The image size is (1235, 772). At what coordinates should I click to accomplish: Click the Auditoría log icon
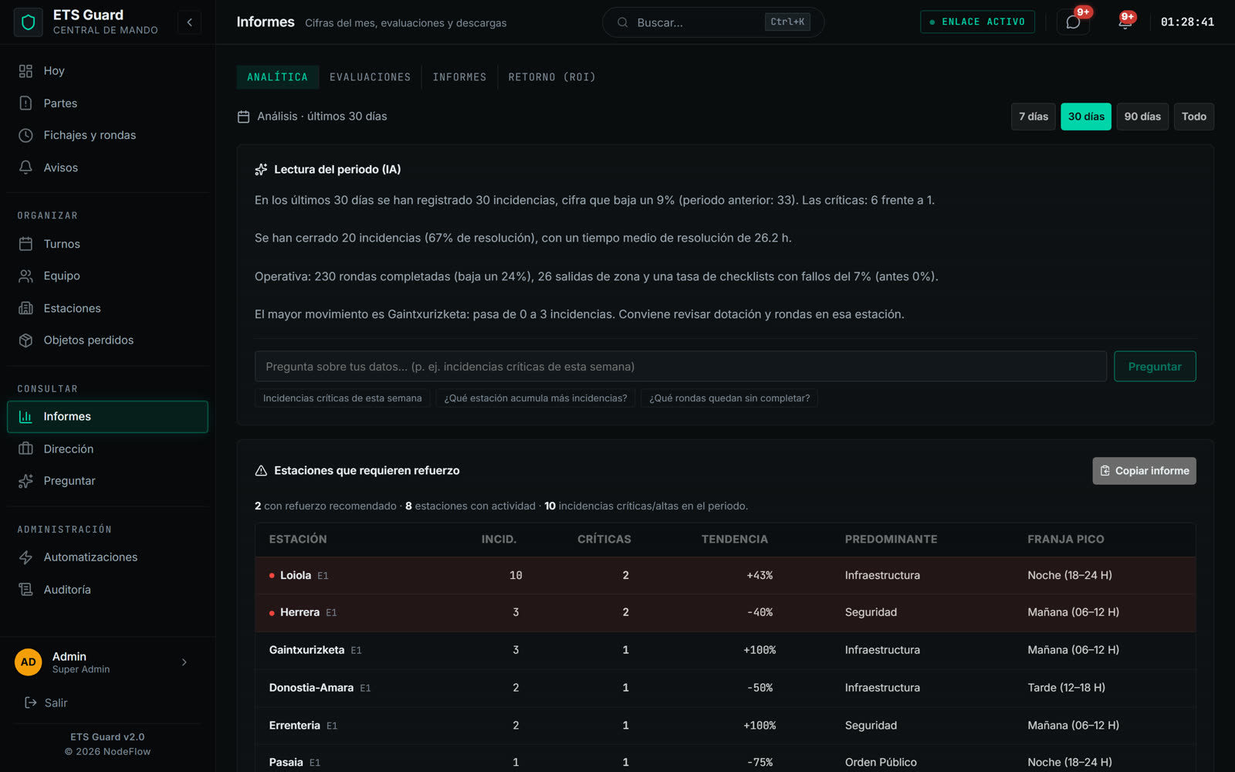[x=25, y=590]
